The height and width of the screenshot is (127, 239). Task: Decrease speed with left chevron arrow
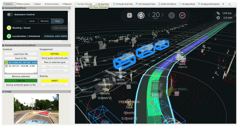click(x=149, y=15)
